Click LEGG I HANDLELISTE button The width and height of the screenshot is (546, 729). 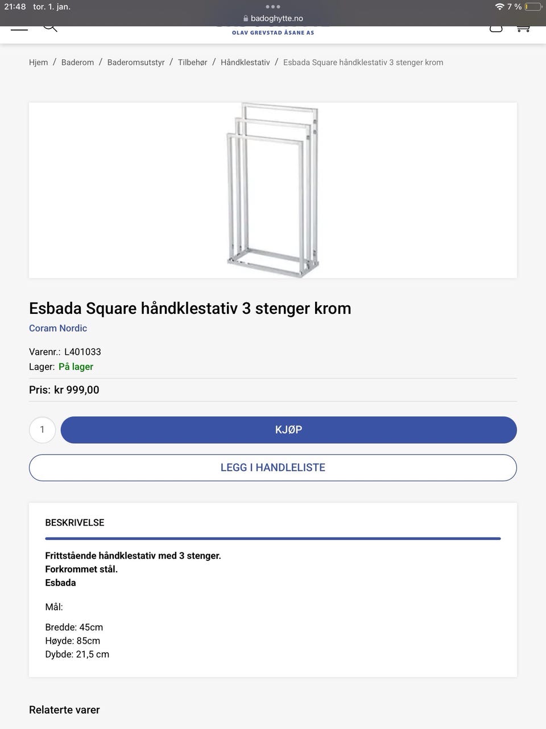[x=273, y=468]
